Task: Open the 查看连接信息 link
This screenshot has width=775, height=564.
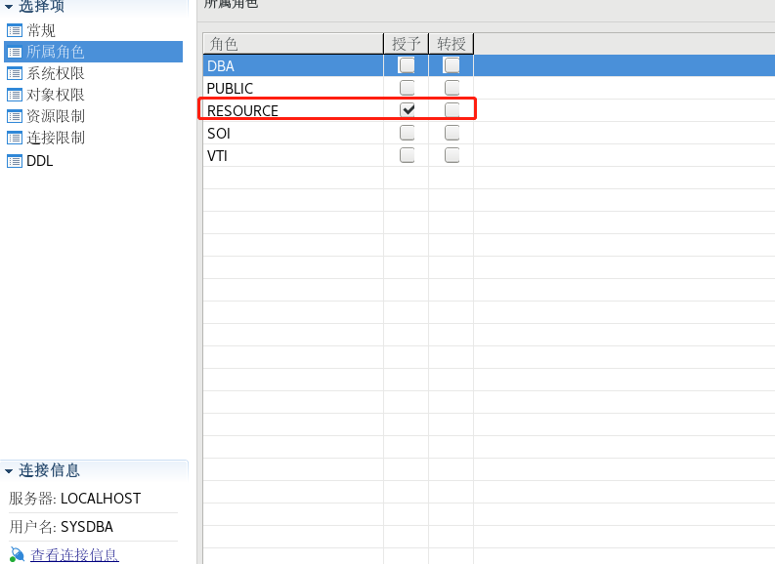Action: pyautogui.click(x=74, y=554)
